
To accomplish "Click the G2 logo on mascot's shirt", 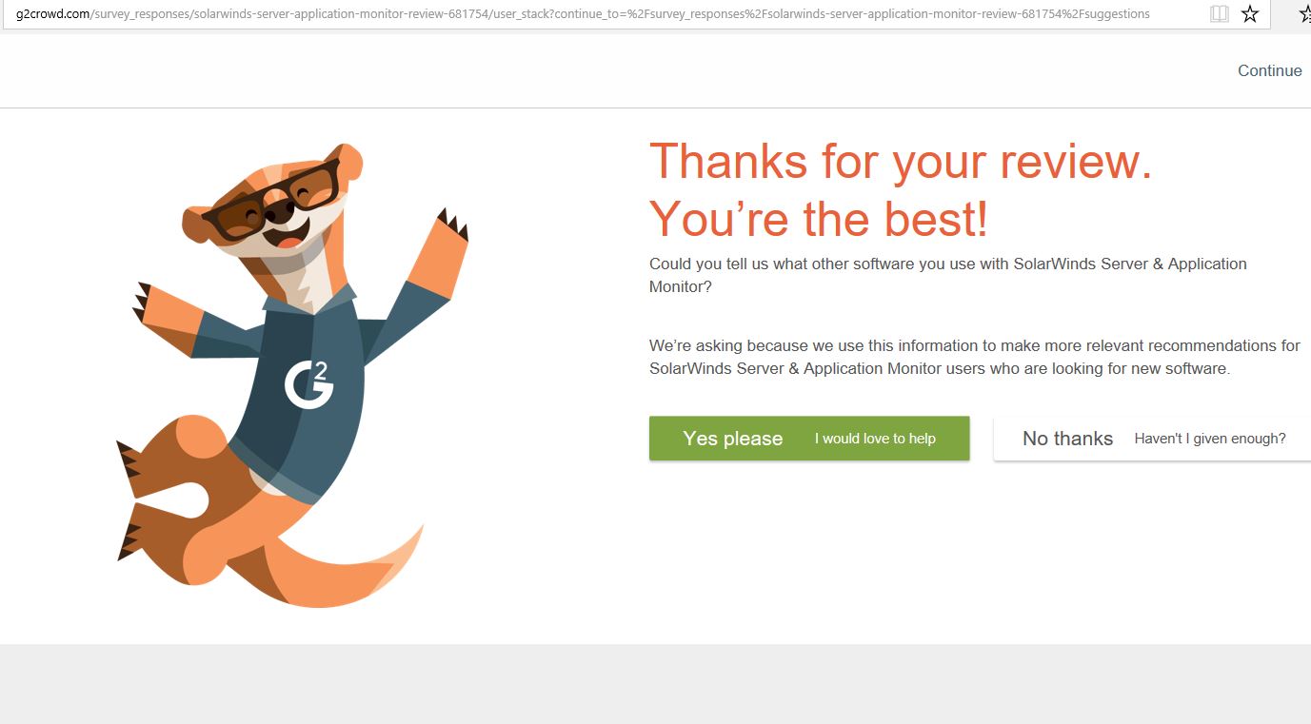I will coord(308,382).
